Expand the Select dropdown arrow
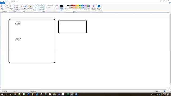The image size is (171, 96). (x=12, y=10)
